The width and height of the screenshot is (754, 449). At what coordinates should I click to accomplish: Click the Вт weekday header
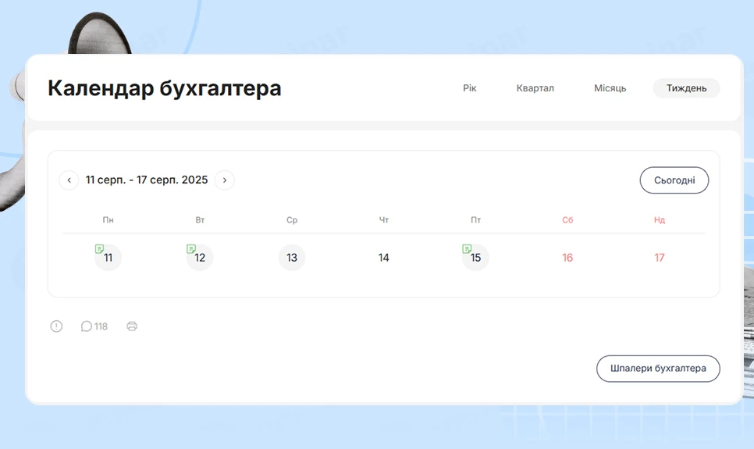pos(200,220)
